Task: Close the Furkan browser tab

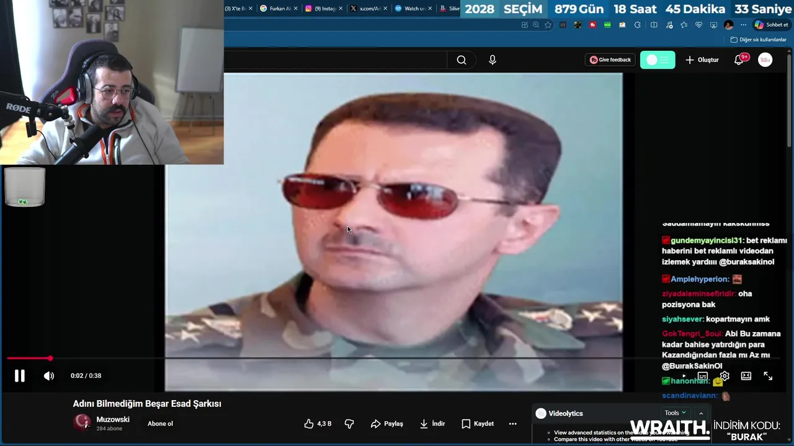Action: click(296, 9)
